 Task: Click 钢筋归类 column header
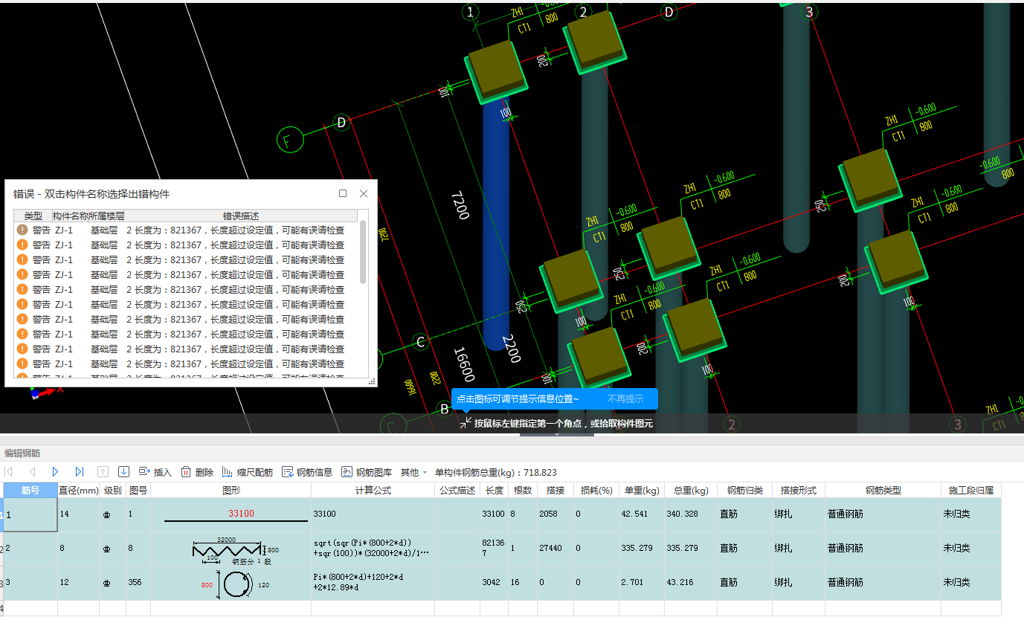[x=745, y=490]
